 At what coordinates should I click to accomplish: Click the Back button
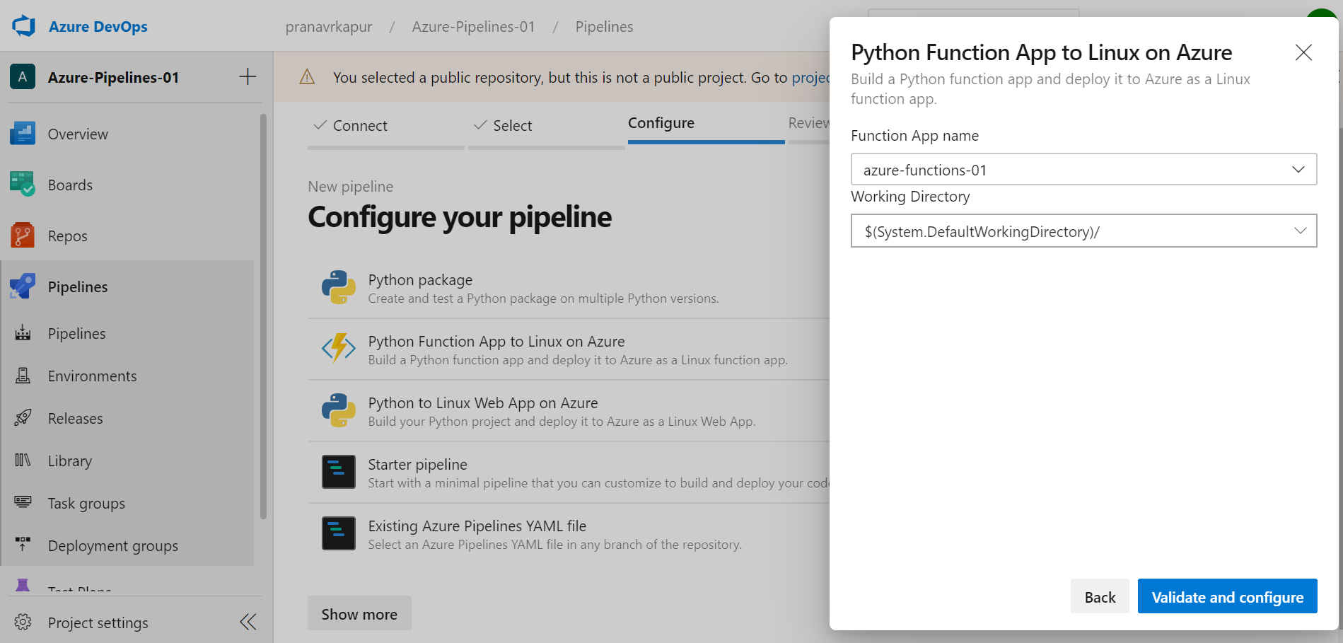point(1099,596)
